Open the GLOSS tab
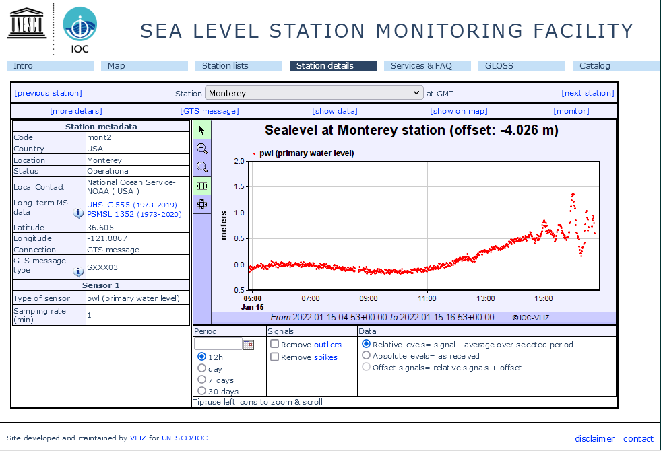Viewport: 661px width, 451px height. 522,66
